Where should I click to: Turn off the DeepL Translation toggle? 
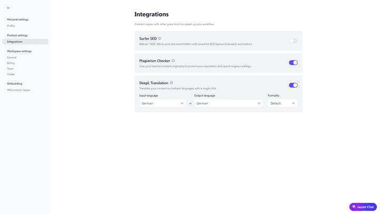(293, 85)
